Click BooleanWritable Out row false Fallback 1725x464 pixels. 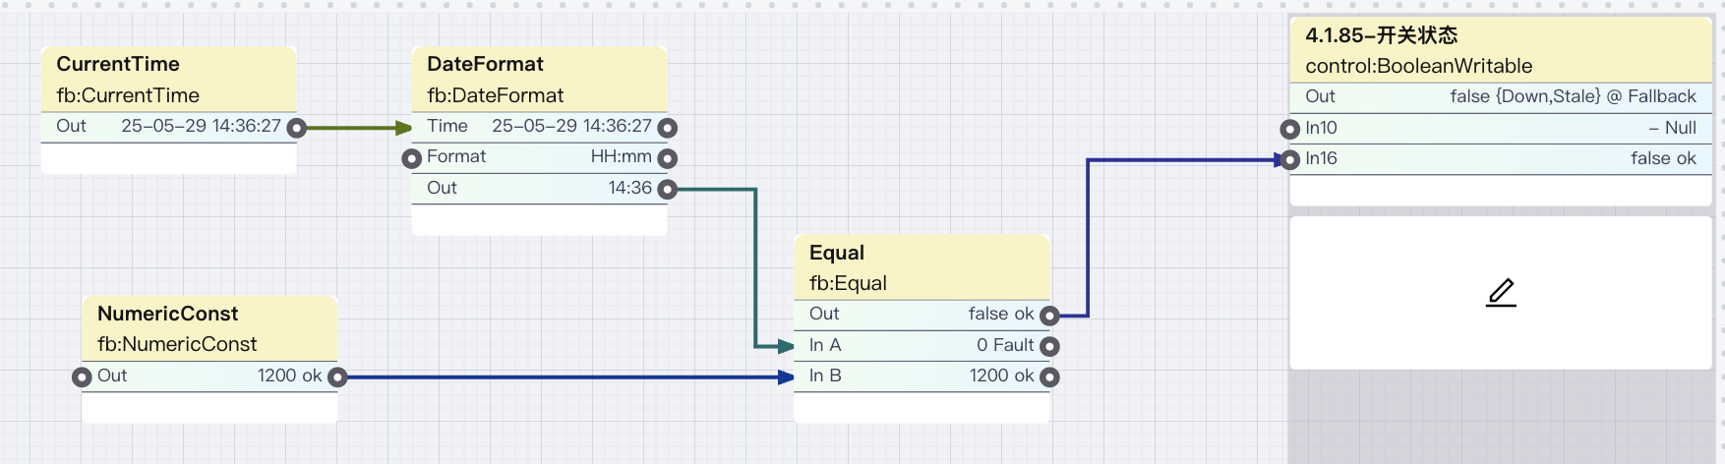[x=1572, y=96]
